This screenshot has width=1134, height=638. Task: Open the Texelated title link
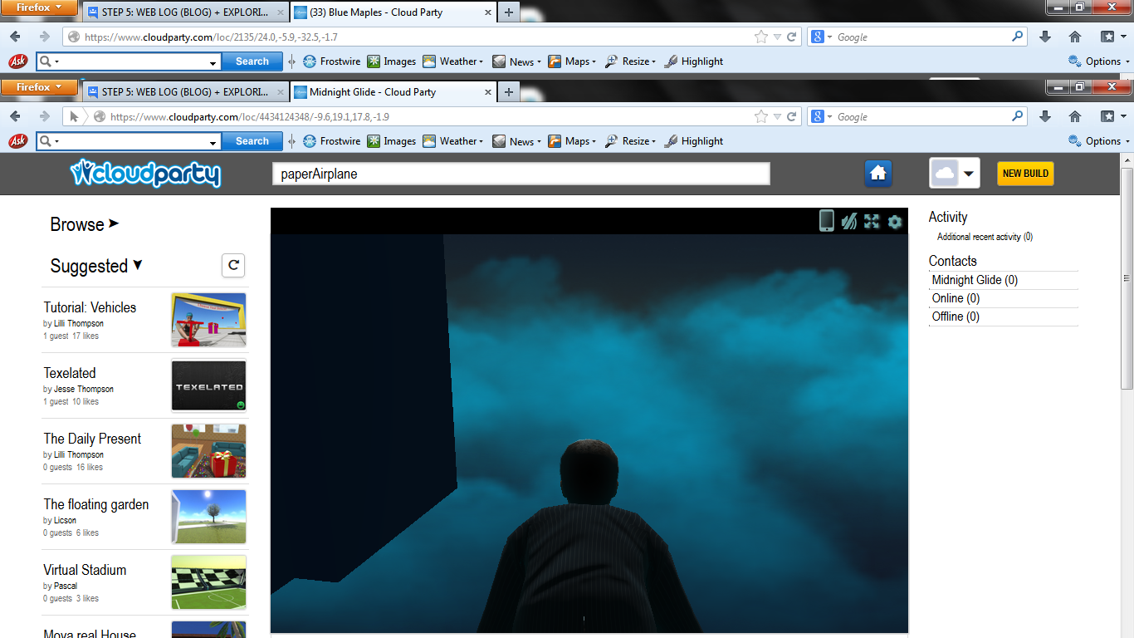pyautogui.click(x=70, y=373)
